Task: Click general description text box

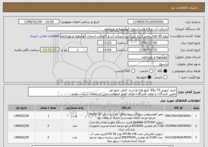Action: 102,92
